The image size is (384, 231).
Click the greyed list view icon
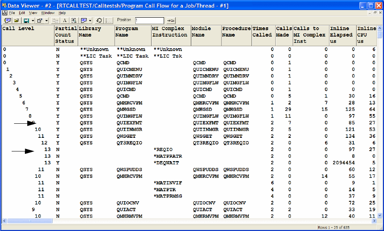[x=108, y=20]
